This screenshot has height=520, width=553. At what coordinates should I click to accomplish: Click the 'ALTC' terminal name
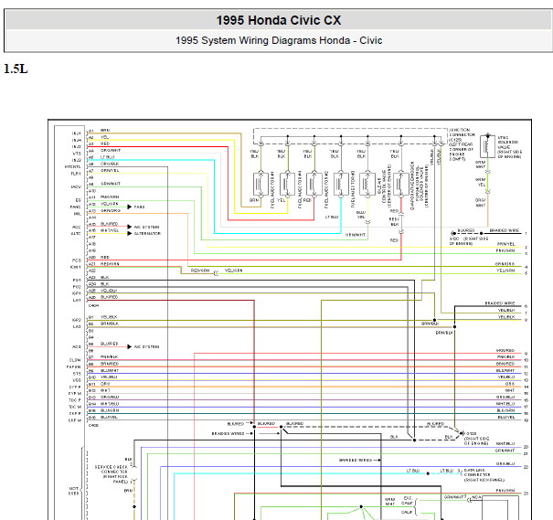[76, 233]
